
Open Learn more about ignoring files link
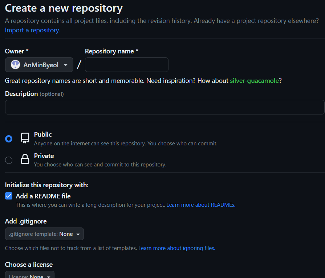point(177,248)
